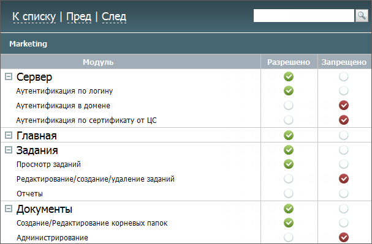This screenshot has height=244, width=372.
Task: Select Запрещено for Администрирование
Action: (x=344, y=237)
